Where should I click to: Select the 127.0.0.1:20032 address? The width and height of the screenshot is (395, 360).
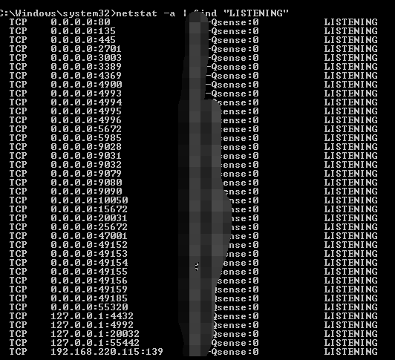(95, 334)
